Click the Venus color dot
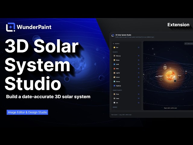Viewport: 193px width, 145px height. pos(114,60)
